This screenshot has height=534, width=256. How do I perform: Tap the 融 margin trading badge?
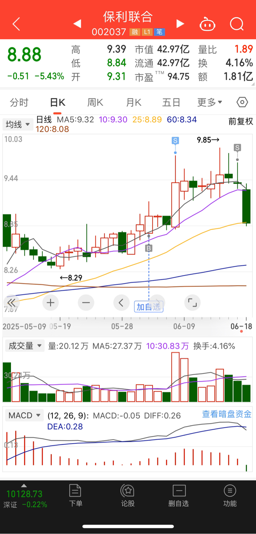coord(135,32)
